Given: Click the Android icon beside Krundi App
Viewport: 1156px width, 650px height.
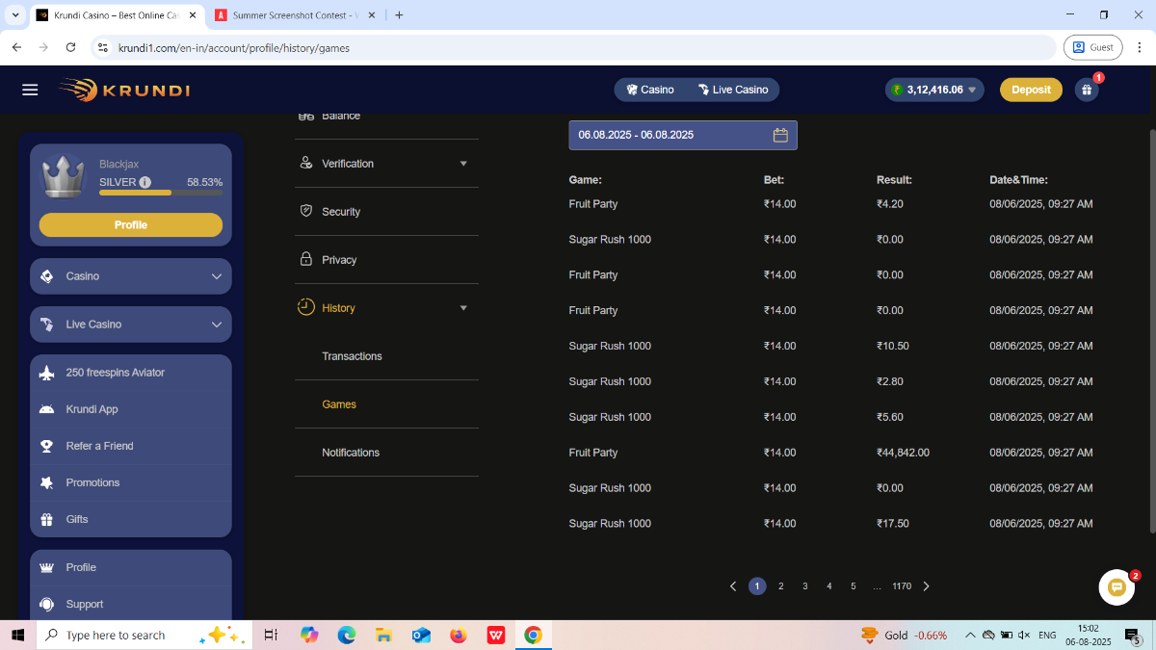Looking at the screenshot, I should 46,409.
